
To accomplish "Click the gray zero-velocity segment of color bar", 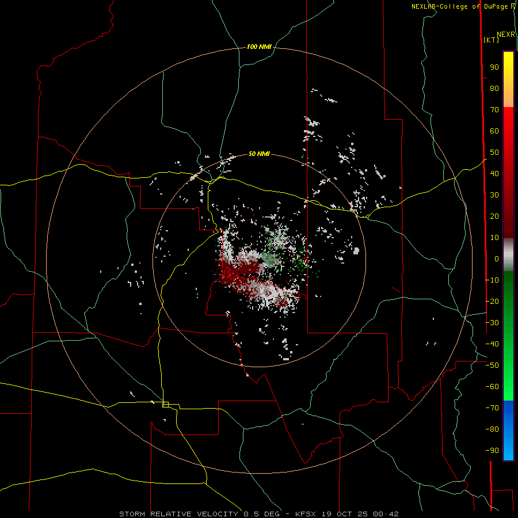I will click(508, 255).
